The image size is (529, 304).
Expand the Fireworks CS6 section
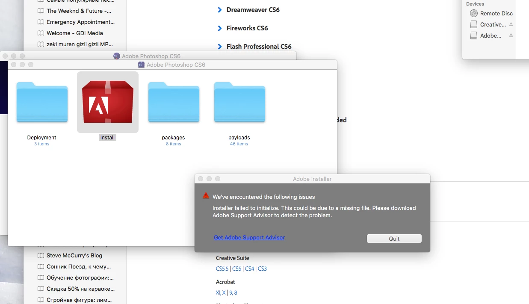pos(219,28)
